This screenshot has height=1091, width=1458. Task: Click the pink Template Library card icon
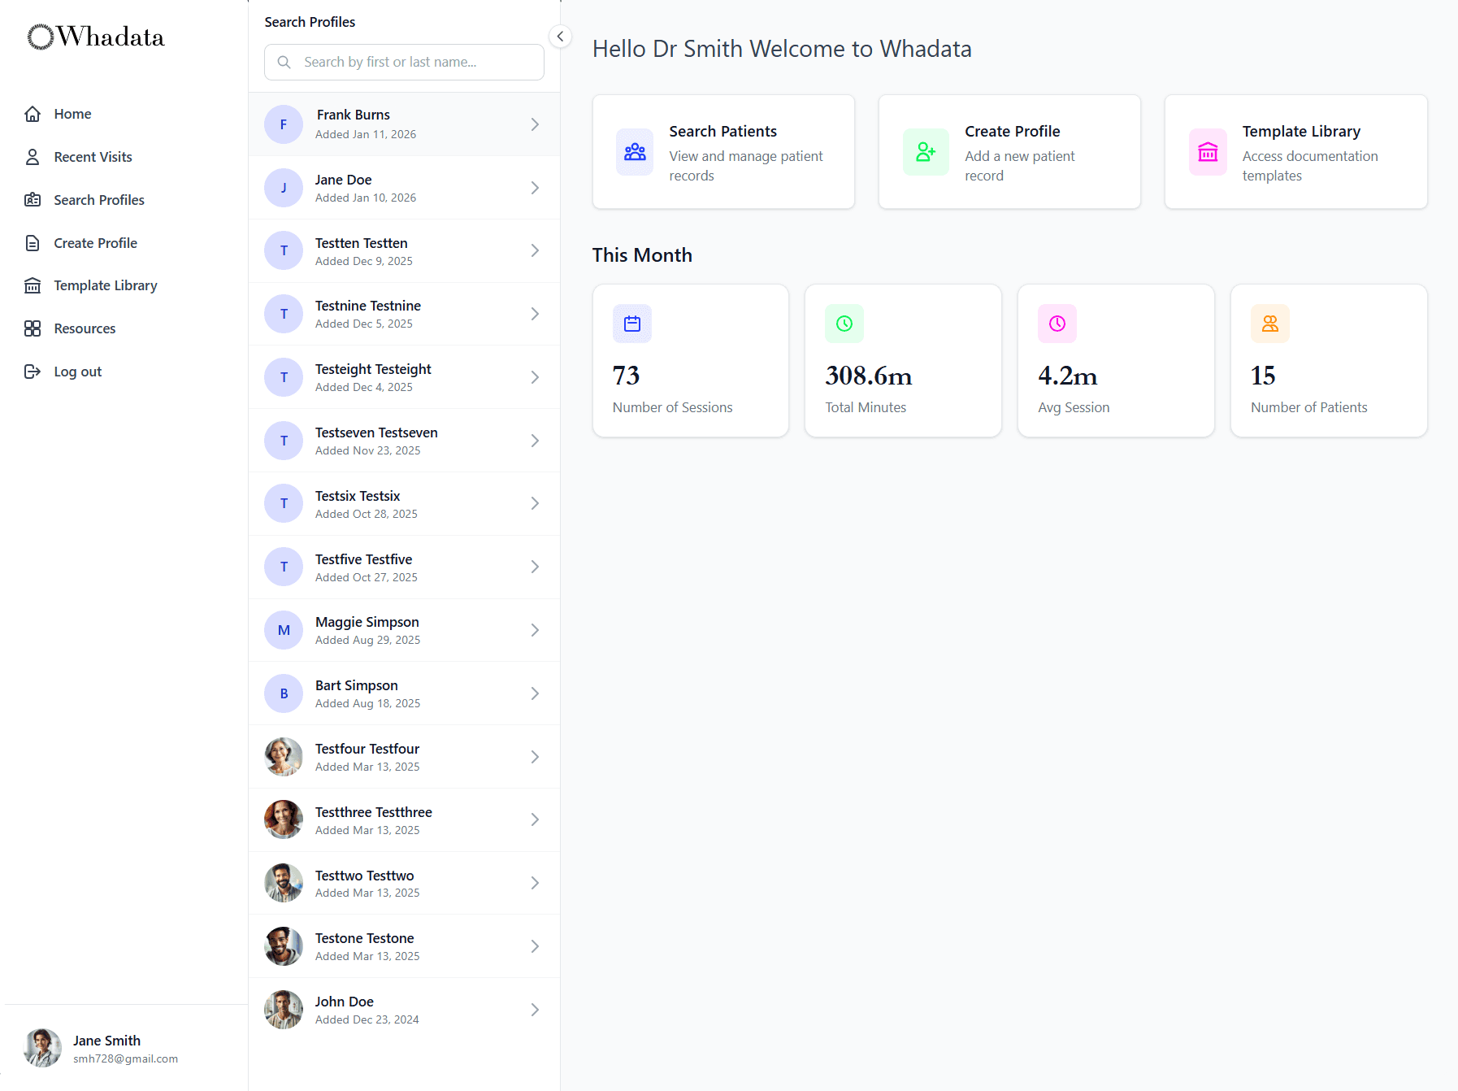tap(1208, 151)
